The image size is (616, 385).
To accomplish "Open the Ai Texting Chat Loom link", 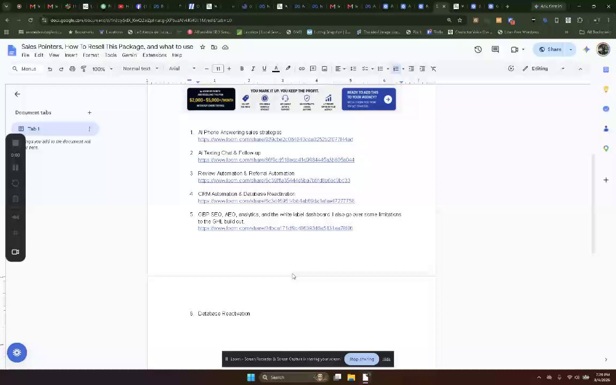I will coord(276,160).
